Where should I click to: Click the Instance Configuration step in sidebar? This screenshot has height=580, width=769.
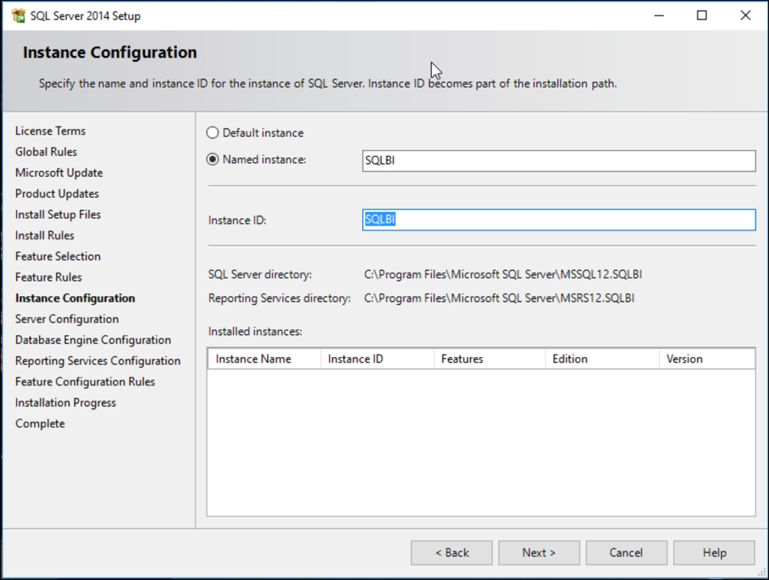coord(75,299)
